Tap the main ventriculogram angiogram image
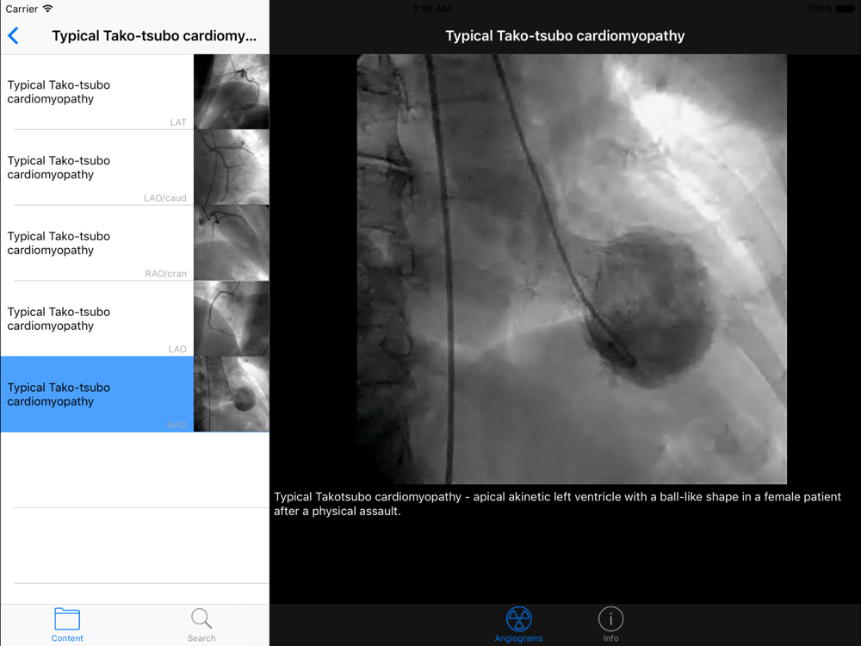This screenshot has width=861, height=646. click(572, 269)
